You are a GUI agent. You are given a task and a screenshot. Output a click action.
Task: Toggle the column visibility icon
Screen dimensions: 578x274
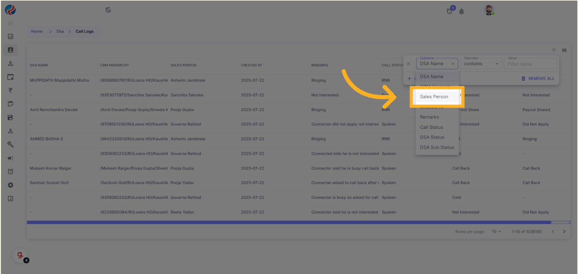click(x=564, y=50)
